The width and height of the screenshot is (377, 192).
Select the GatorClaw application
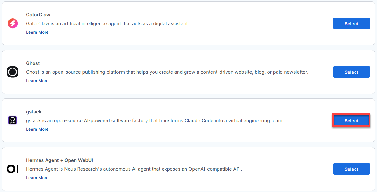[351, 23]
